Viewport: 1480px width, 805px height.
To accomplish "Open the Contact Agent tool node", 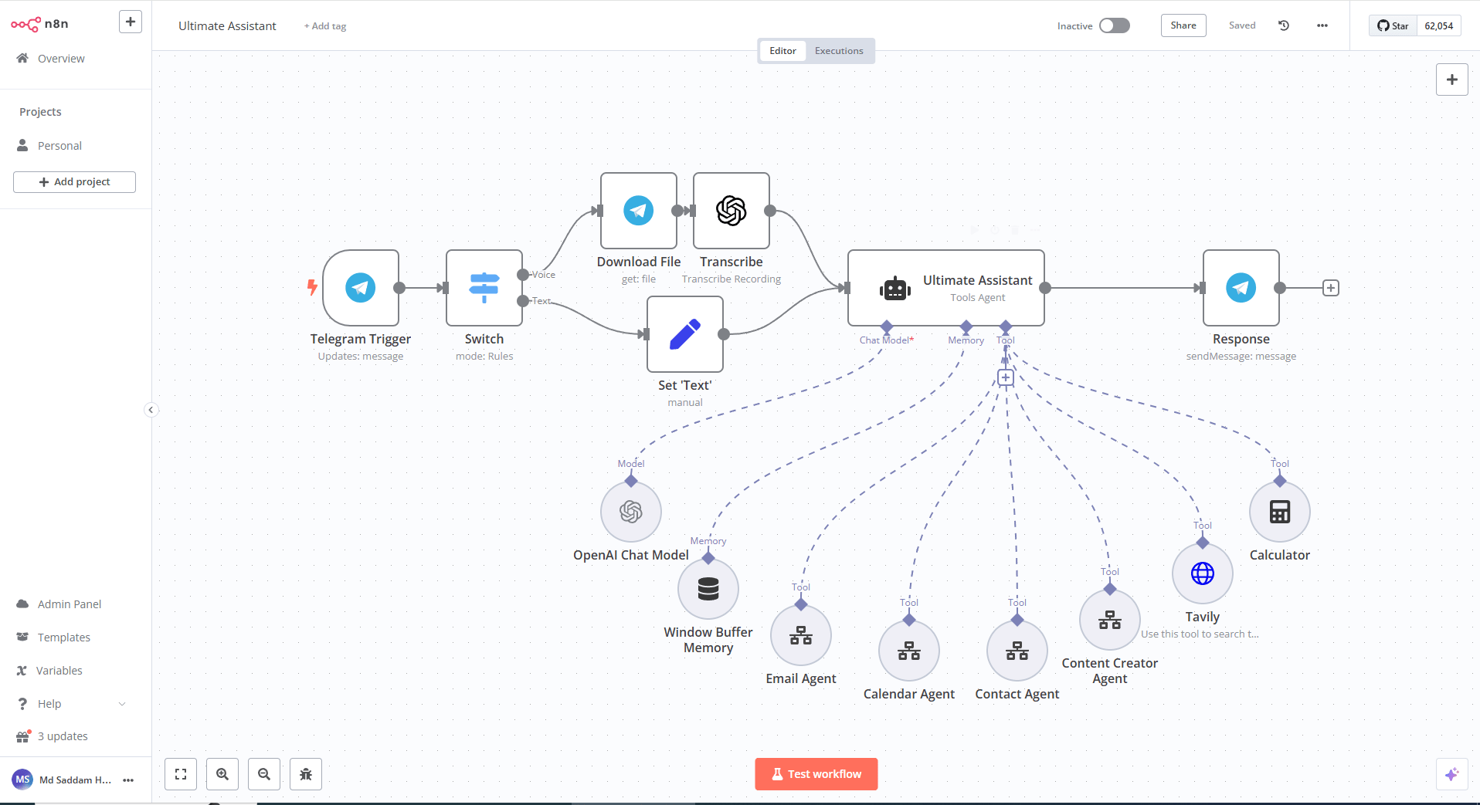I will coord(1017,651).
